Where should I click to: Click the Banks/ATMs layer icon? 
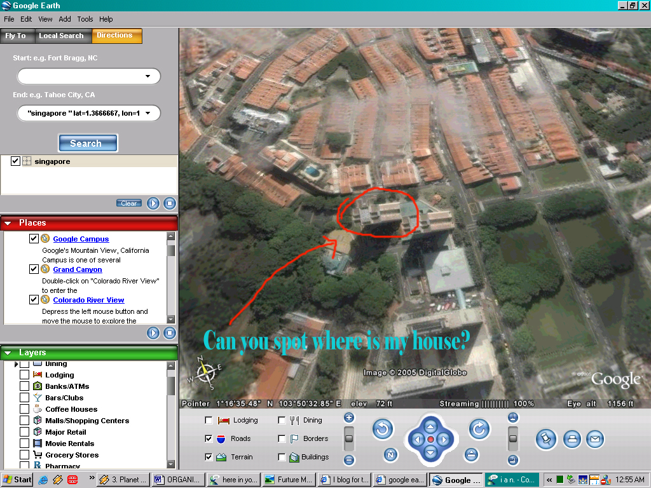point(38,386)
